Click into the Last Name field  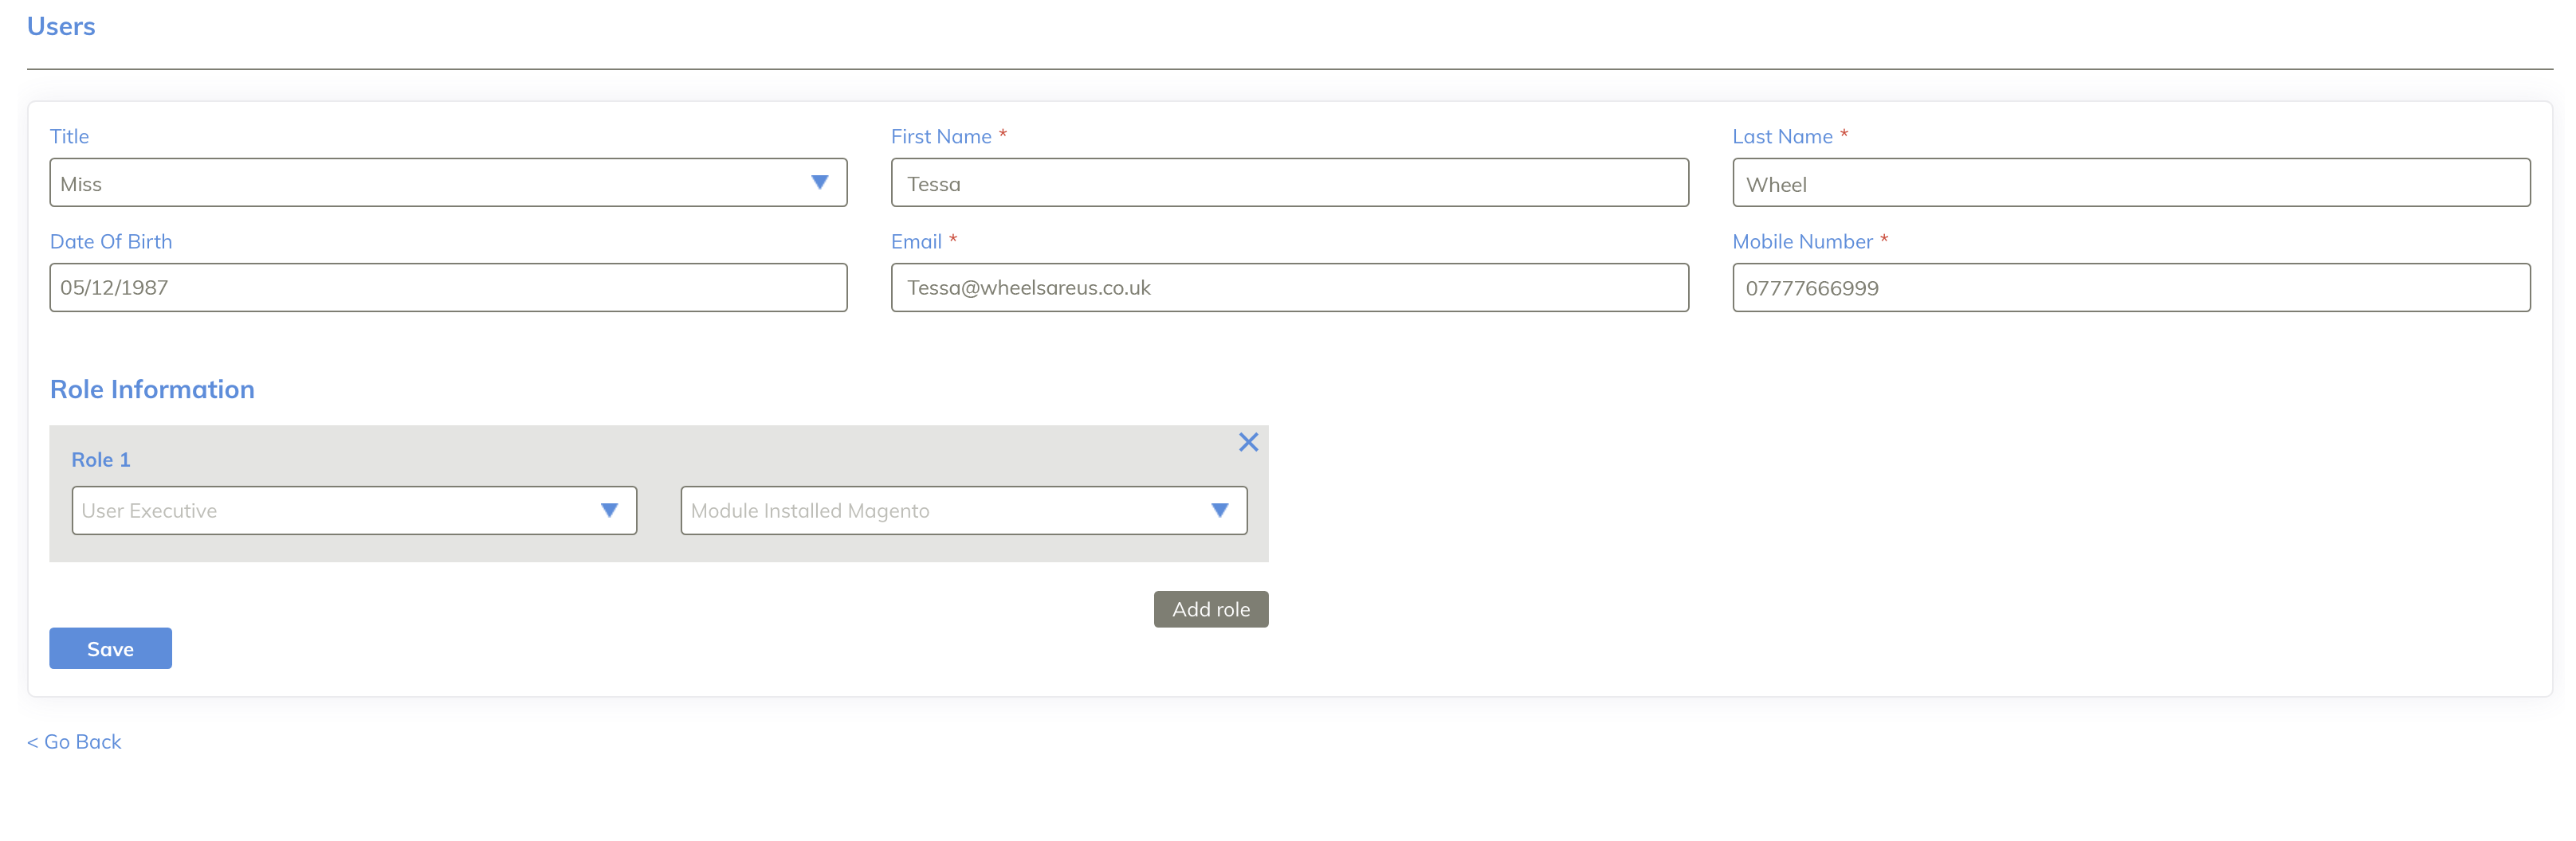(x=2130, y=183)
